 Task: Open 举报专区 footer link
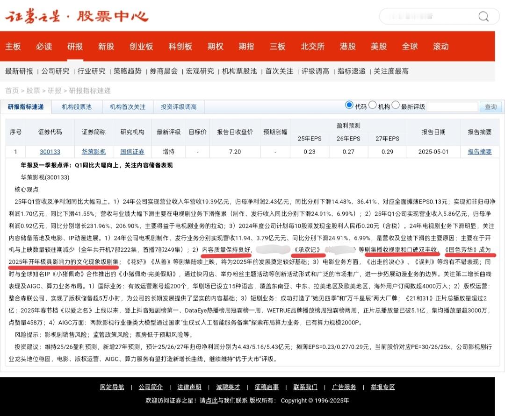[x=382, y=387]
